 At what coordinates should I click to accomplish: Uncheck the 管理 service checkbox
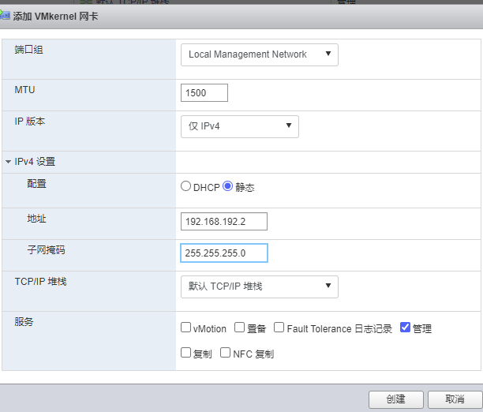tap(406, 328)
